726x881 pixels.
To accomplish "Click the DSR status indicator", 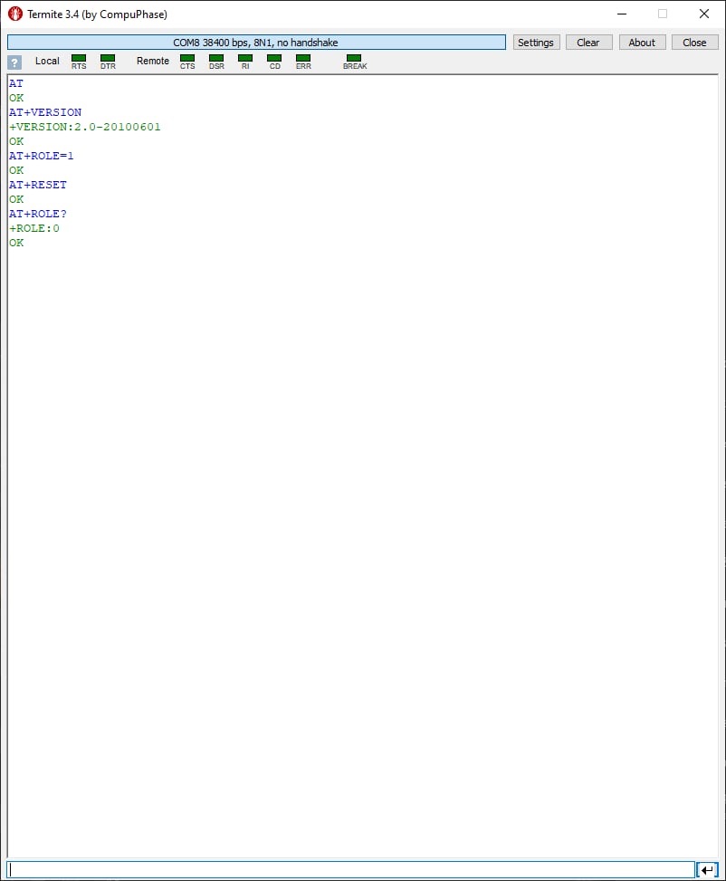I will [x=216, y=58].
